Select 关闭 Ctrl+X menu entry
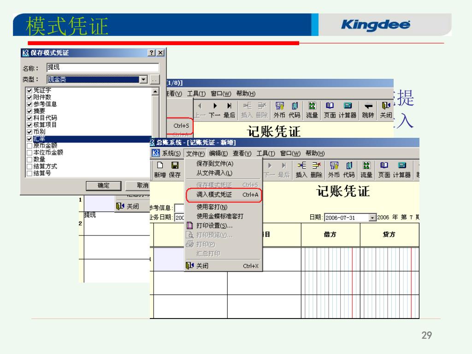The image size is (472, 354). click(x=223, y=266)
